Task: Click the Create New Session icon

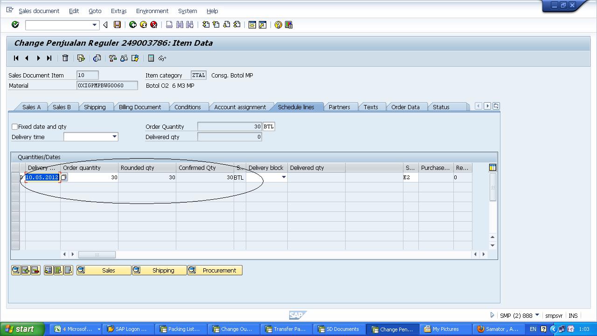Action: [252, 25]
